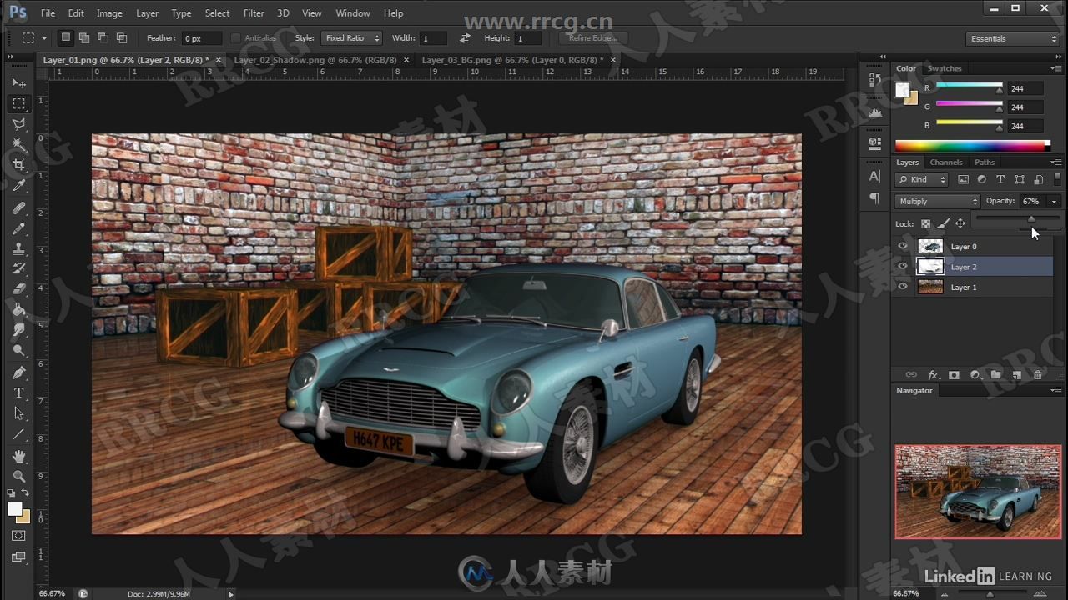
Task: Select the Line shape tool
Action: click(x=18, y=434)
